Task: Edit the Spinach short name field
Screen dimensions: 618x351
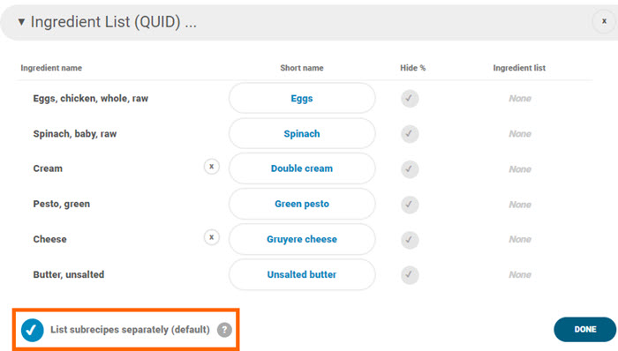Action: [302, 134]
